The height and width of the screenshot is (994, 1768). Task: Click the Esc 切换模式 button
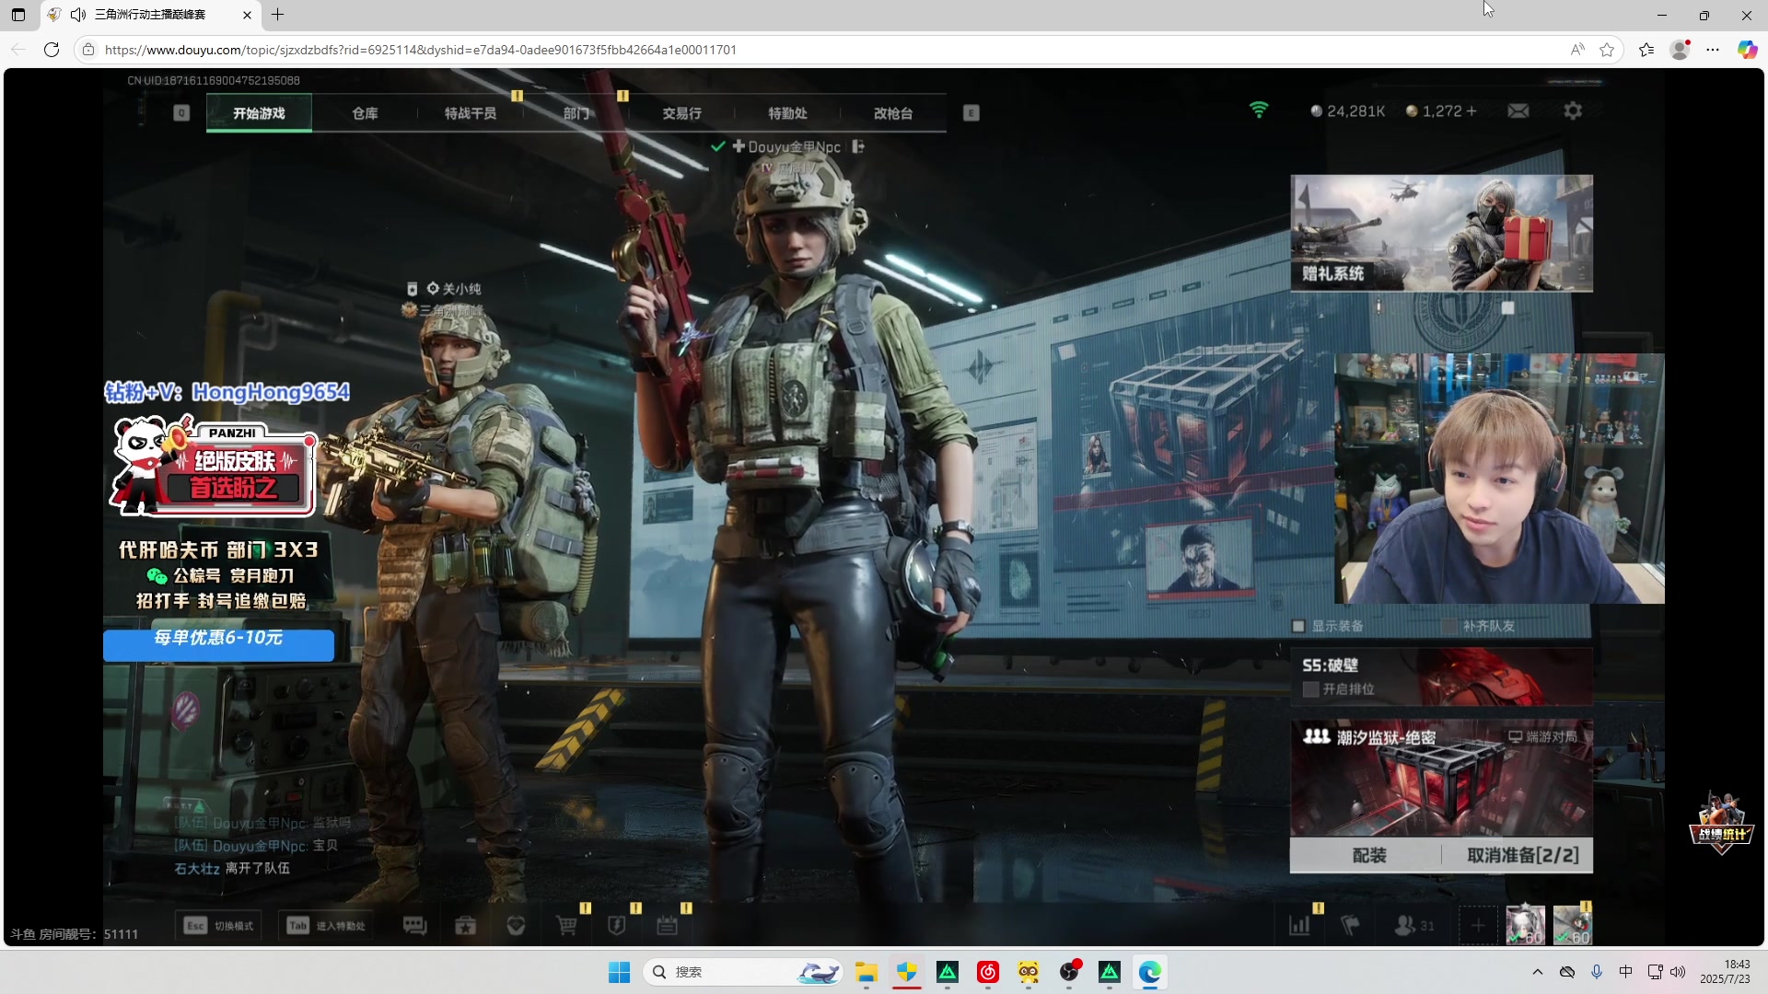(x=220, y=926)
